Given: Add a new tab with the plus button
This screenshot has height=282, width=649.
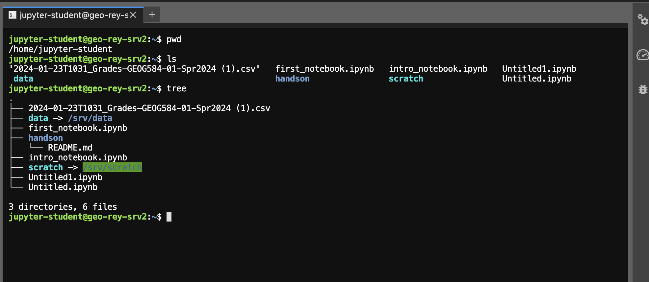Looking at the screenshot, I should tap(152, 15).
